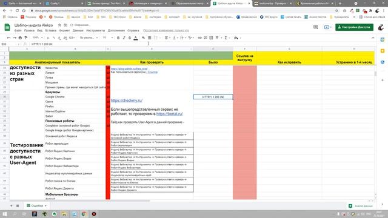The height and width of the screenshot is (218, 388).
Task: Click the Insert link icon
Action: 199,38
